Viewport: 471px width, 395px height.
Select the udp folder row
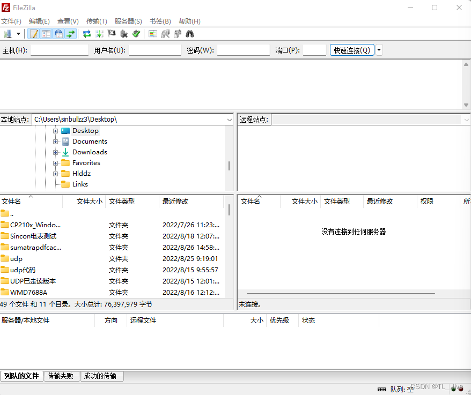(x=112, y=259)
